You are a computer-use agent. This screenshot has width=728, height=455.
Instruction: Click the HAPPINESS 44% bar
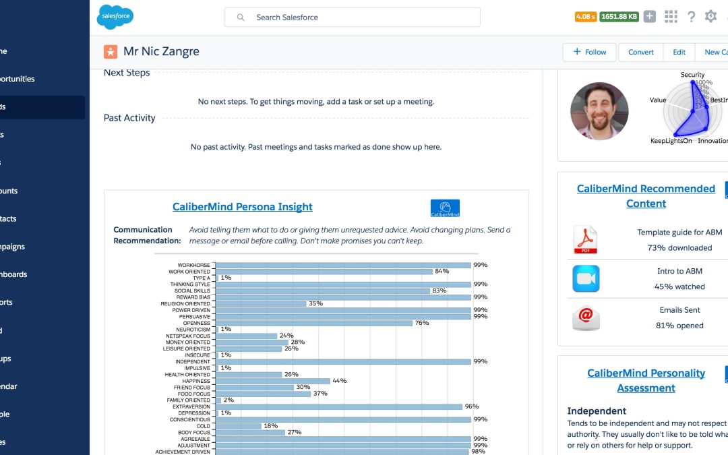(x=272, y=381)
